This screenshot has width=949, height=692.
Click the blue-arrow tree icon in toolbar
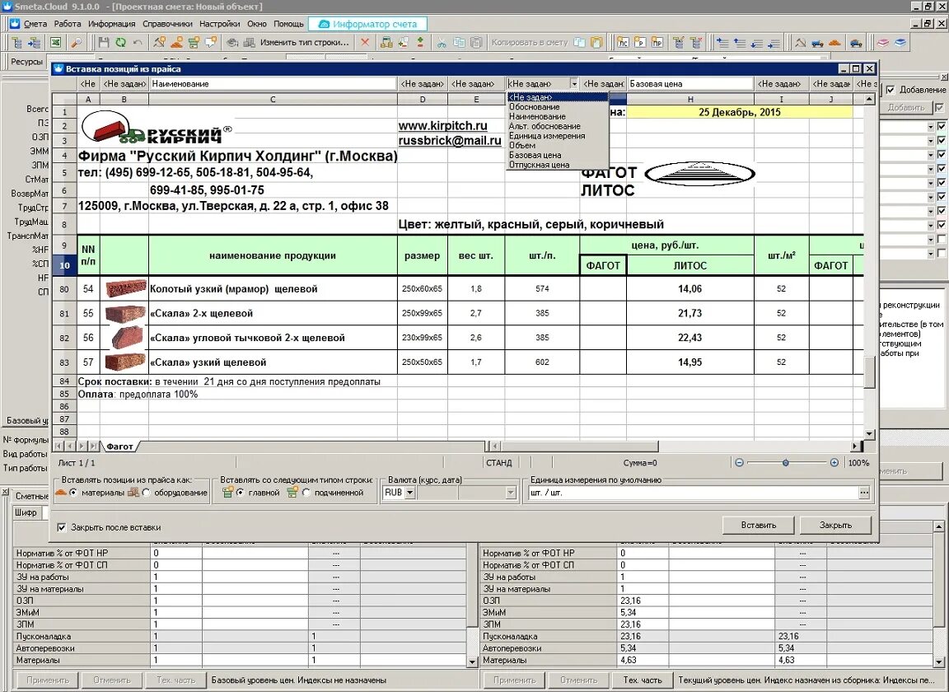coord(35,42)
